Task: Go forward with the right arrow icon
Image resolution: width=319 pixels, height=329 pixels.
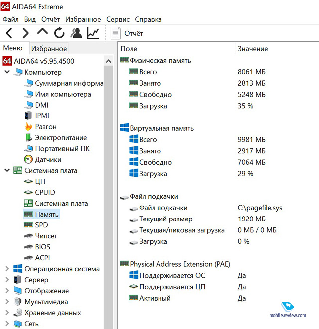Action: click(x=25, y=33)
